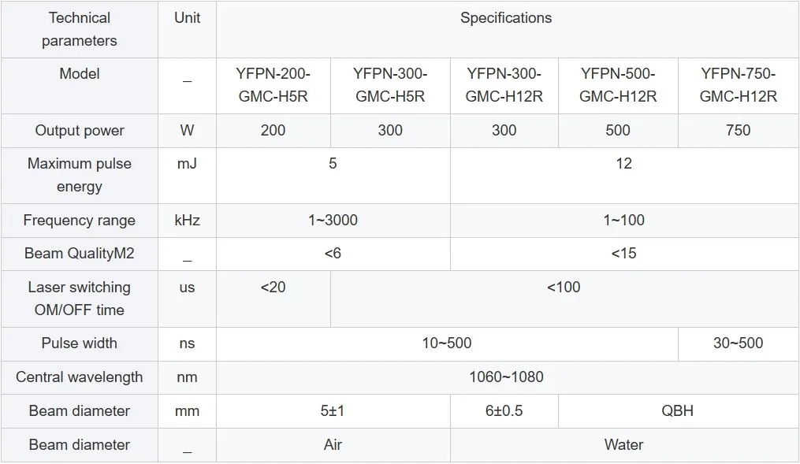Image resolution: width=800 pixels, height=464 pixels.
Task: Select the Air cooling cell
Action: coord(333,444)
